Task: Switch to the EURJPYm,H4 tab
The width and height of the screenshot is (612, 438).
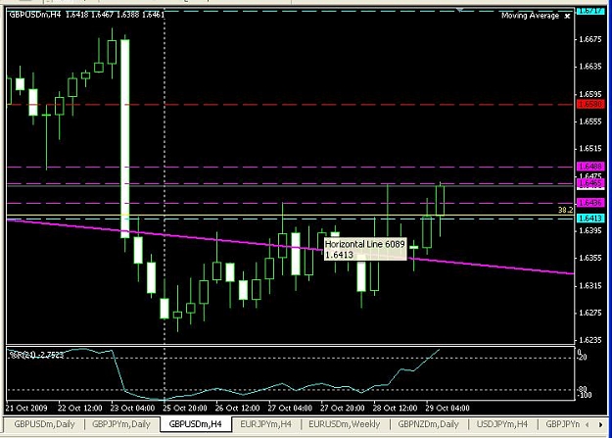Action: pyautogui.click(x=265, y=424)
